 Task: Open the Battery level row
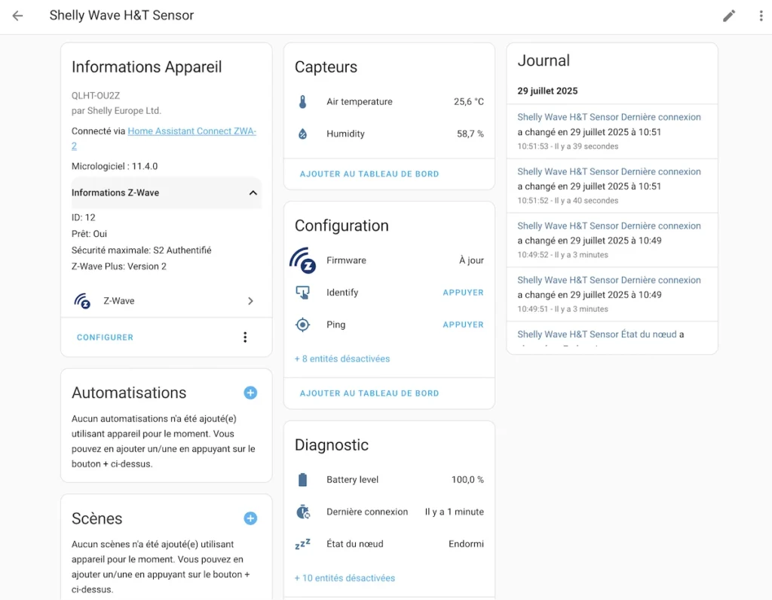click(x=389, y=480)
